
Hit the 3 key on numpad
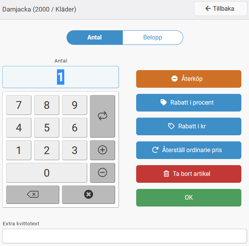[75, 150]
